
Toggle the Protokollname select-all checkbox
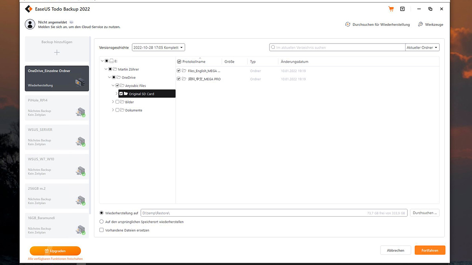[179, 62]
